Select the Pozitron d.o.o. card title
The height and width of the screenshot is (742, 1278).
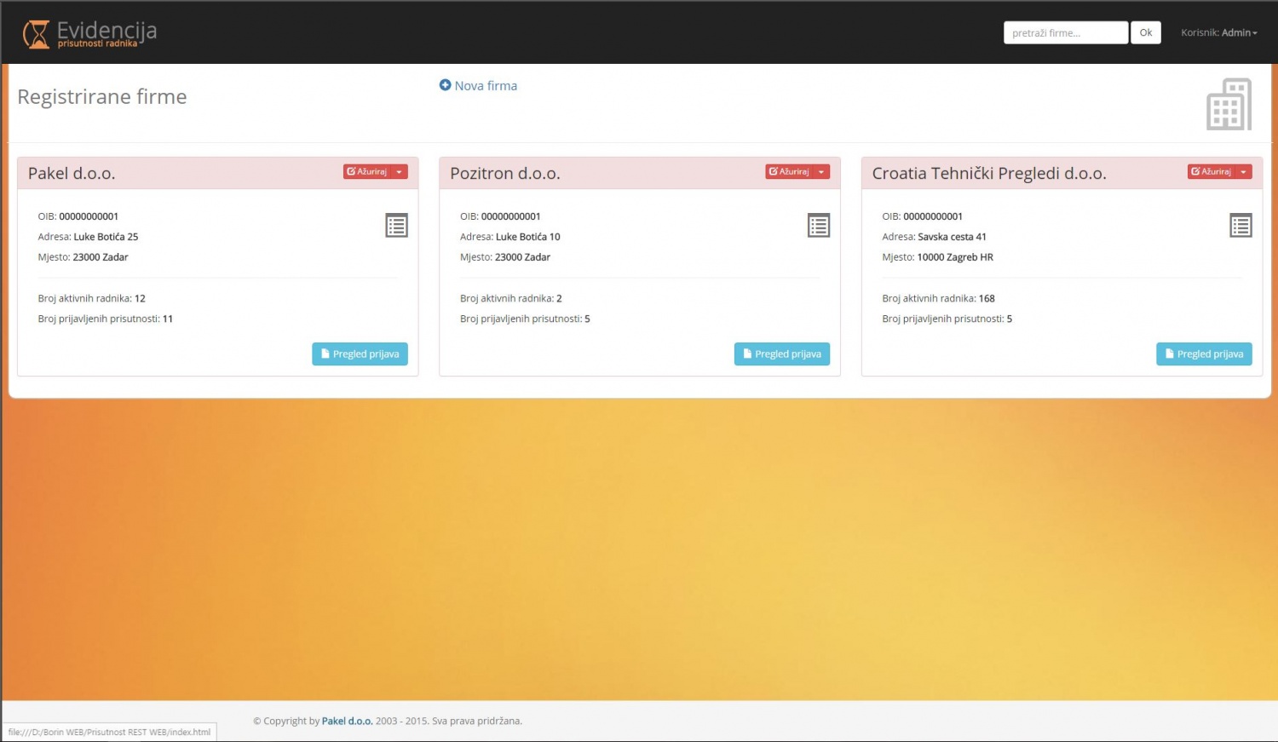point(505,173)
